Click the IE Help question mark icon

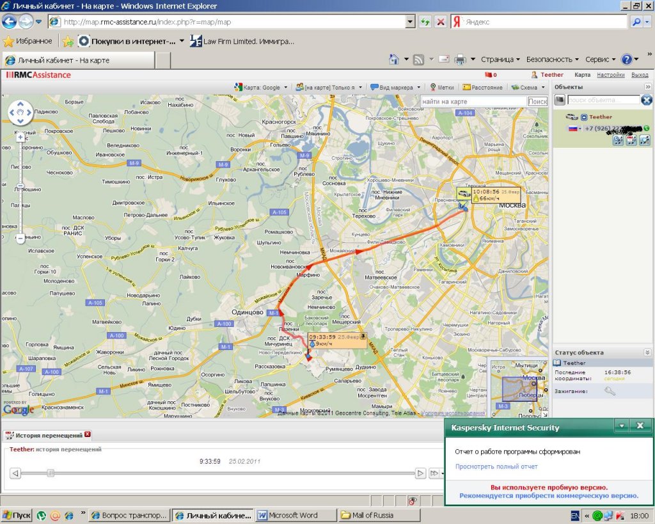[627, 60]
